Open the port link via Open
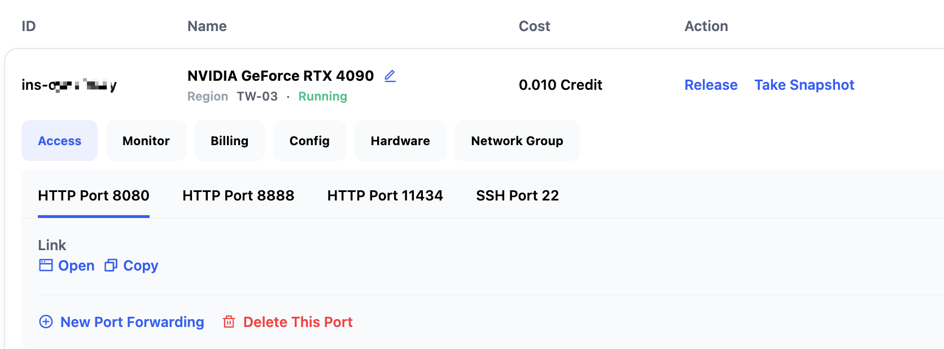The width and height of the screenshot is (944, 349). [76, 265]
